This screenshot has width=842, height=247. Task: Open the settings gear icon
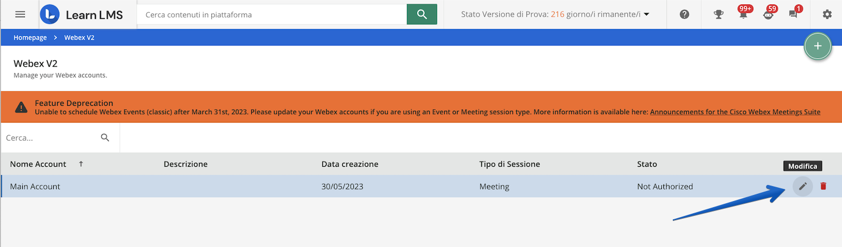pyautogui.click(x=827, y=14)
